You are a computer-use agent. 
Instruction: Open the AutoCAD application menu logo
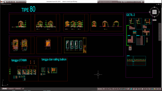click(x=1, y=2)
